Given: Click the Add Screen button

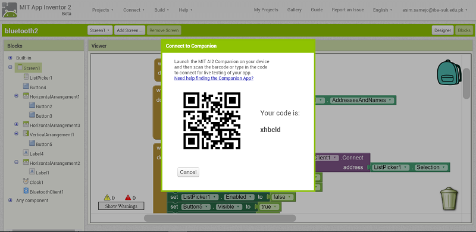Looking at the screenshot, I should [130, 30].
